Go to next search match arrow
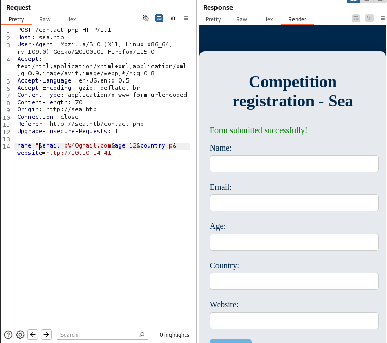The height and width of the screenshot is (343, 387). pos(46,335)
